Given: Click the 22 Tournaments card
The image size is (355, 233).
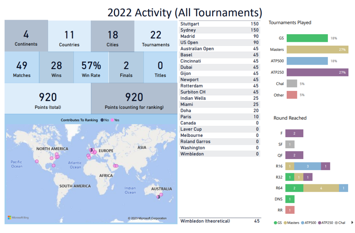Looking at the screenshot, I should click(x=156, y=36).
